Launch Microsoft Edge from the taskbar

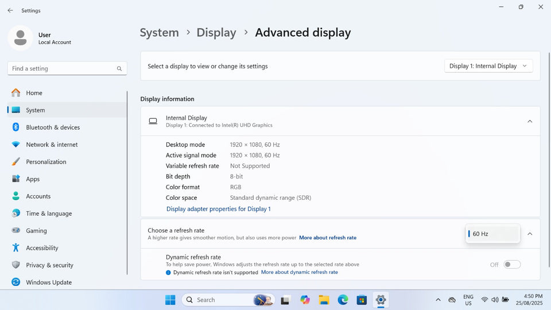[x=343, y=300]
